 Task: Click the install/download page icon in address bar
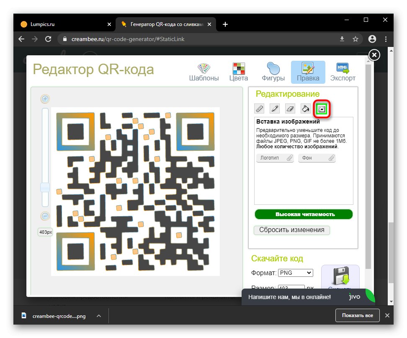342,39
